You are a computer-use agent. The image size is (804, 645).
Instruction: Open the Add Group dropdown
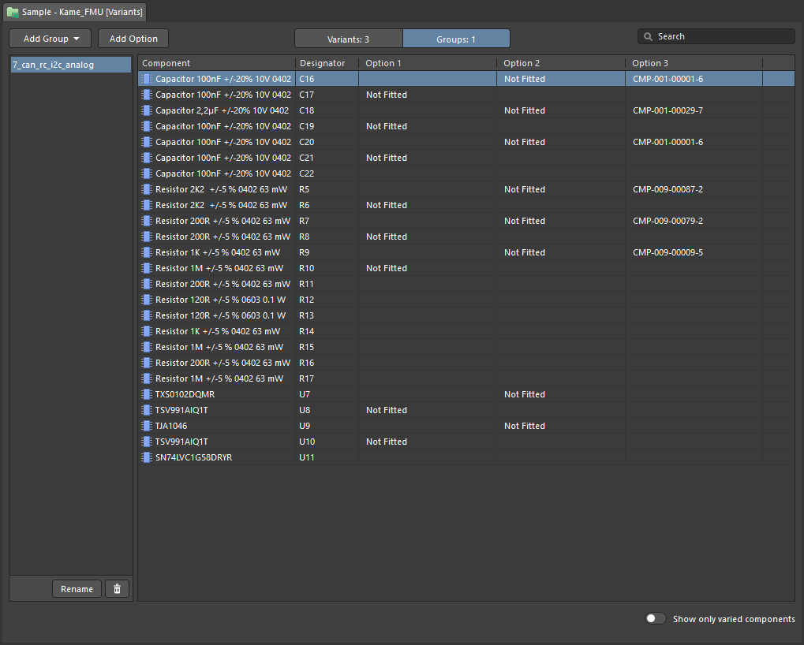click(50, 39)
